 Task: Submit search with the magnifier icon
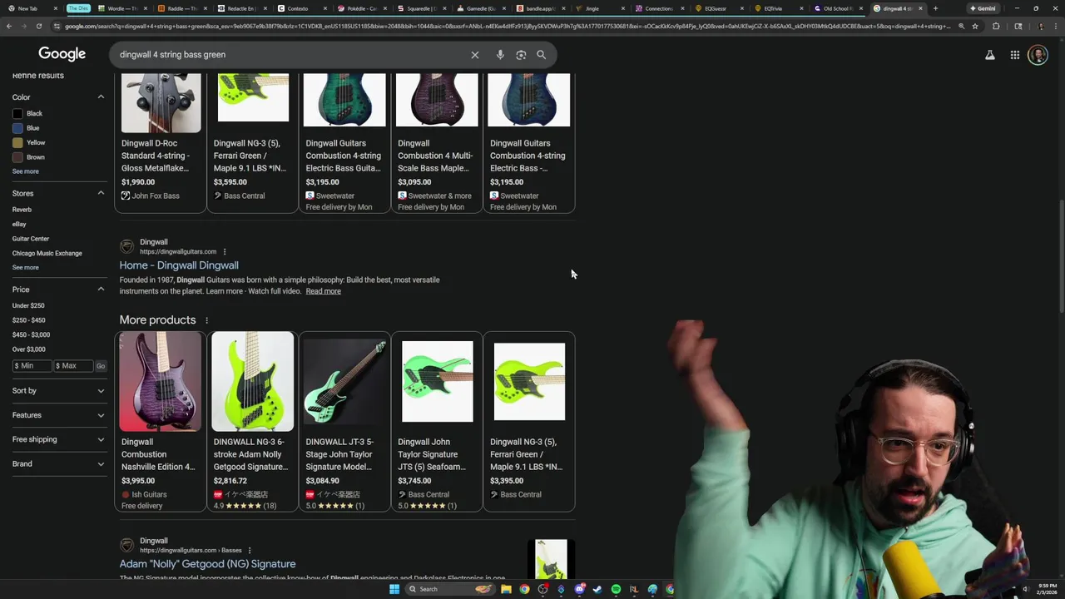542,55
